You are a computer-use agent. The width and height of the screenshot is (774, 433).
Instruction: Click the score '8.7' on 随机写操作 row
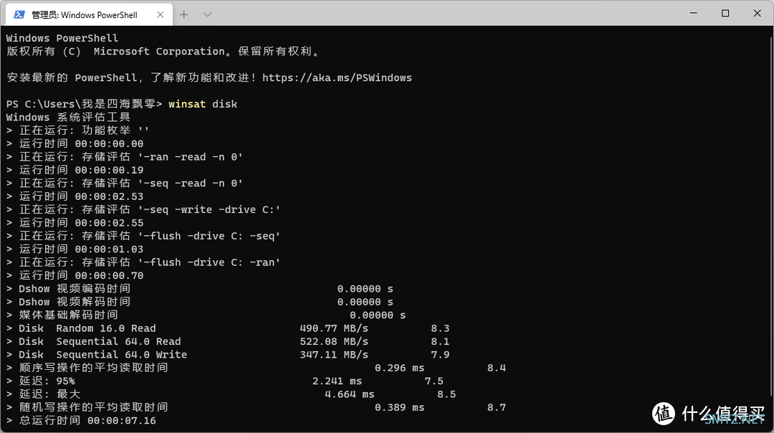496,408
